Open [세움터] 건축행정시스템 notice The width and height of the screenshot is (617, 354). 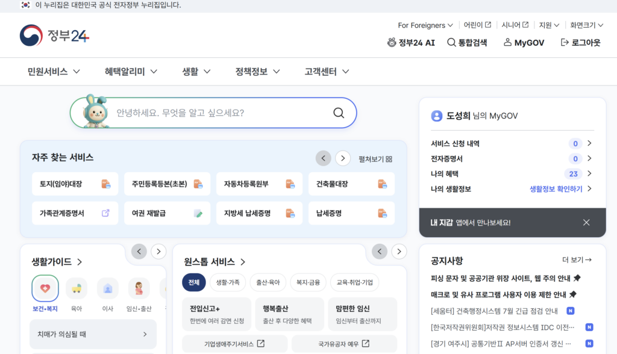click(x=494, y=311)
